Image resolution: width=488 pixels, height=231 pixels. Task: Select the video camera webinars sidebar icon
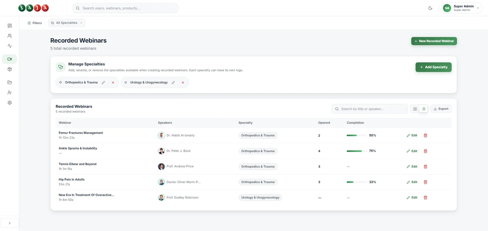point(9,59)
